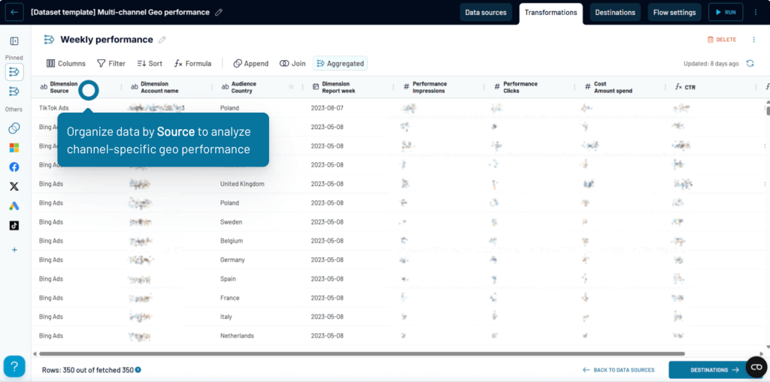Screen dimensions: 770x382
Task: Open the Microsoft source in the sidebar
Action: (x=14, y=148)
